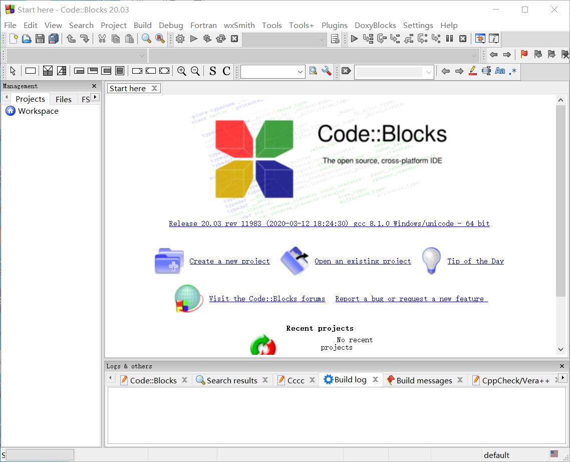This screenshot has height=462, width=570.
Task: Click the Copy icon
Action: pos(116,39)
